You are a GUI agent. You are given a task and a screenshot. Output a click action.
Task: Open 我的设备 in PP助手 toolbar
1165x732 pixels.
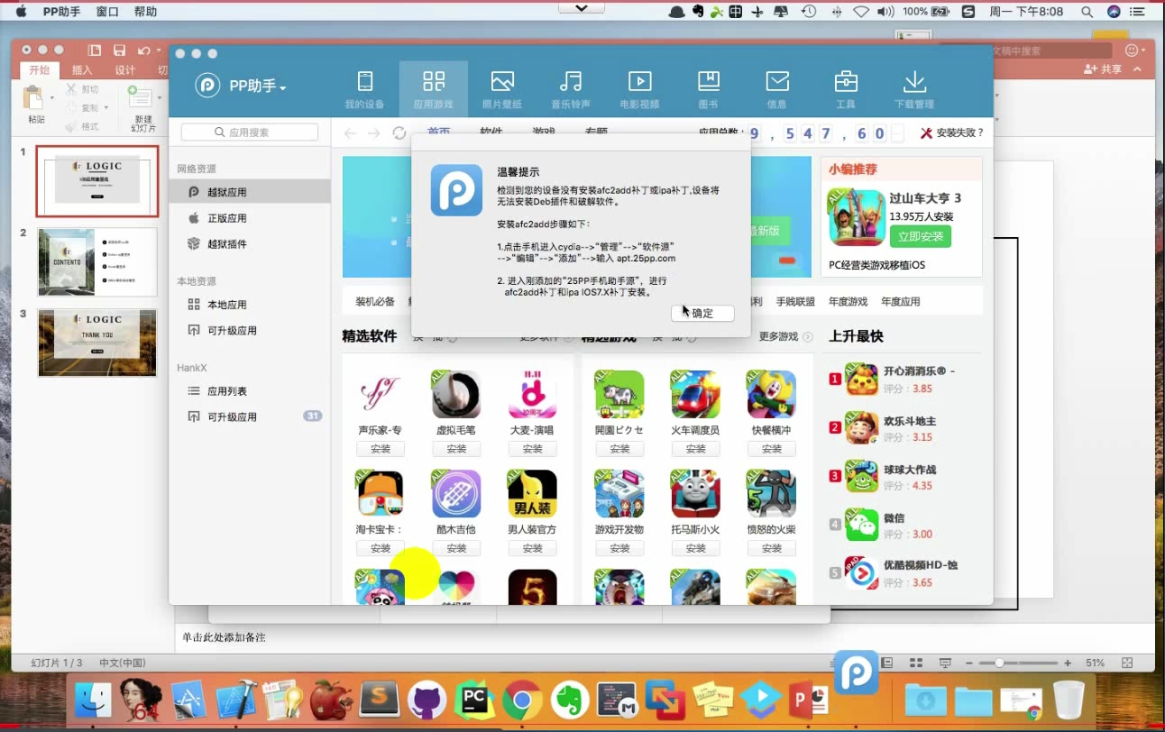[x=364, y=90]
